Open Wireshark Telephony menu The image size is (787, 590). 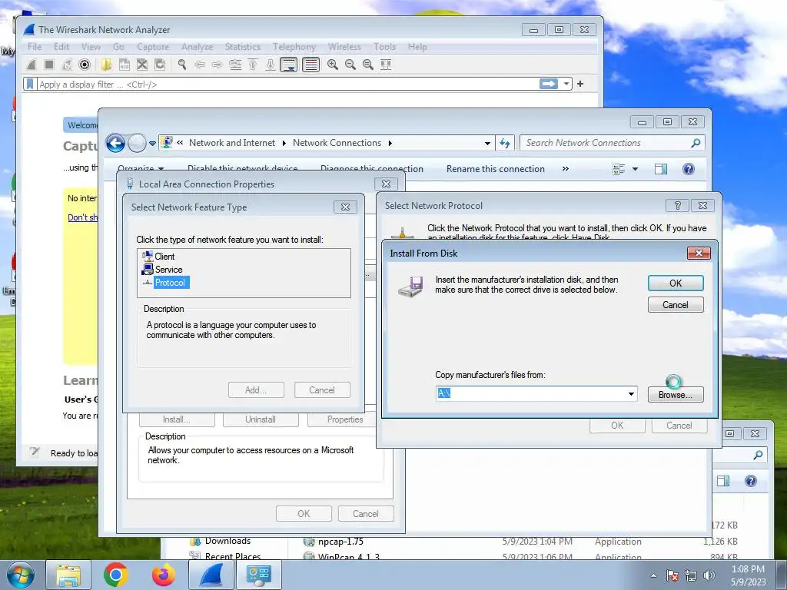tap(294, 47)
